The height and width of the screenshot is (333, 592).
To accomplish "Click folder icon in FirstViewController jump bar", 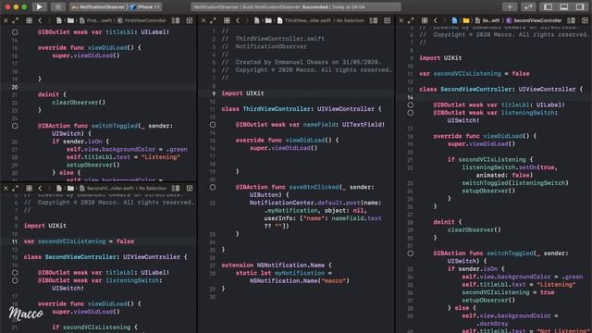I will pyautogui.click(x=70, y=20).
